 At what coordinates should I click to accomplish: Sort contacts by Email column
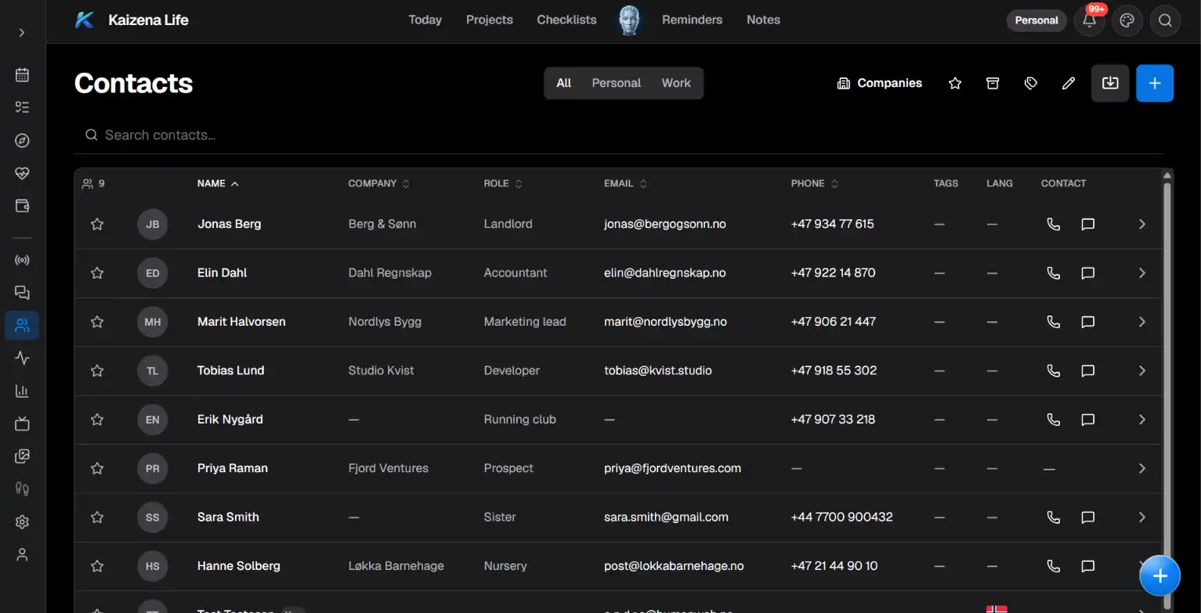pos(626,183)
